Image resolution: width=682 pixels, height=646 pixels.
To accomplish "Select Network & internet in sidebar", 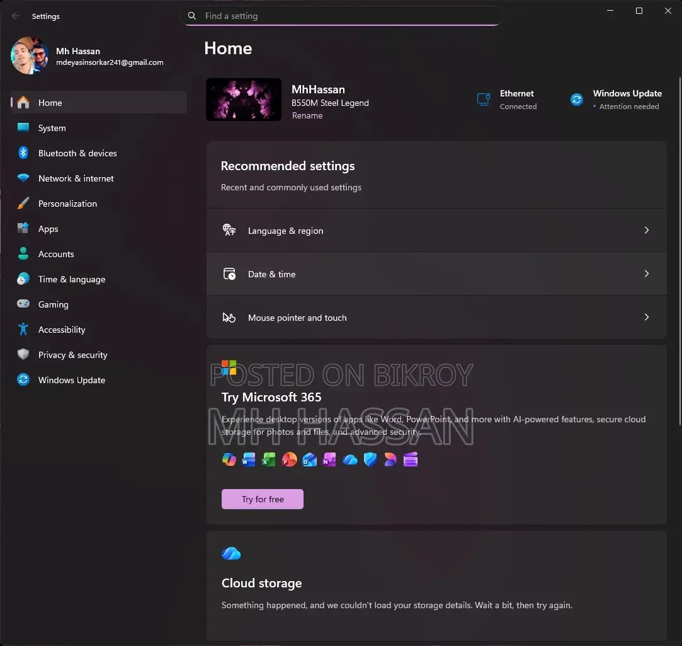I will pyautogui.click(x=99, y=178).
